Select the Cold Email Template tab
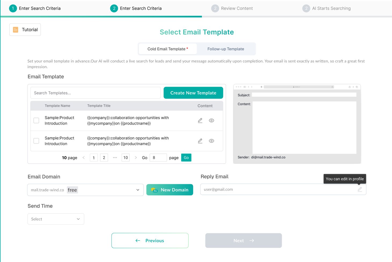The height and width of the screenshot is (262, 392). [x=167, y=49]
